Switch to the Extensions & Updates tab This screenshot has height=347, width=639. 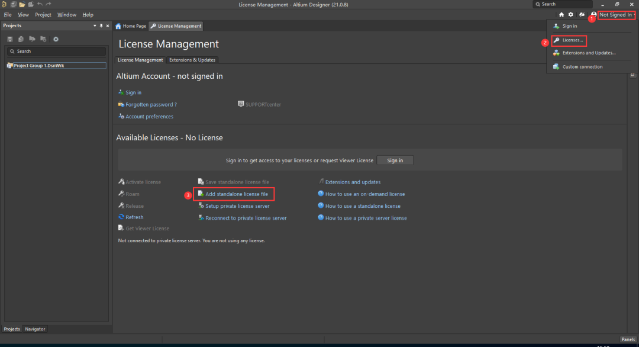[192, 60]
